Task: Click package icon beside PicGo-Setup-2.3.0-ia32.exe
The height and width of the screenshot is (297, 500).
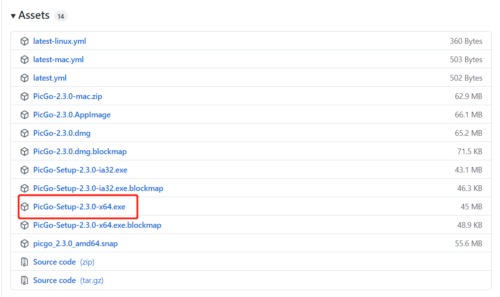Action: [25, 170]
